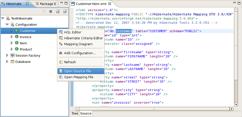Maximize the Hibernate view panel
The image size is (242, 117).
[x=66, y=3]
